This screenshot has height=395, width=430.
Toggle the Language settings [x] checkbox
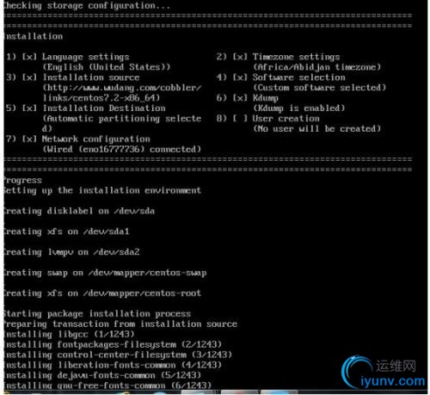pos(29,57)
